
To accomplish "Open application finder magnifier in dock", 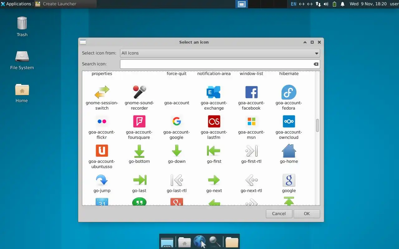I will [x=215, y=242].
